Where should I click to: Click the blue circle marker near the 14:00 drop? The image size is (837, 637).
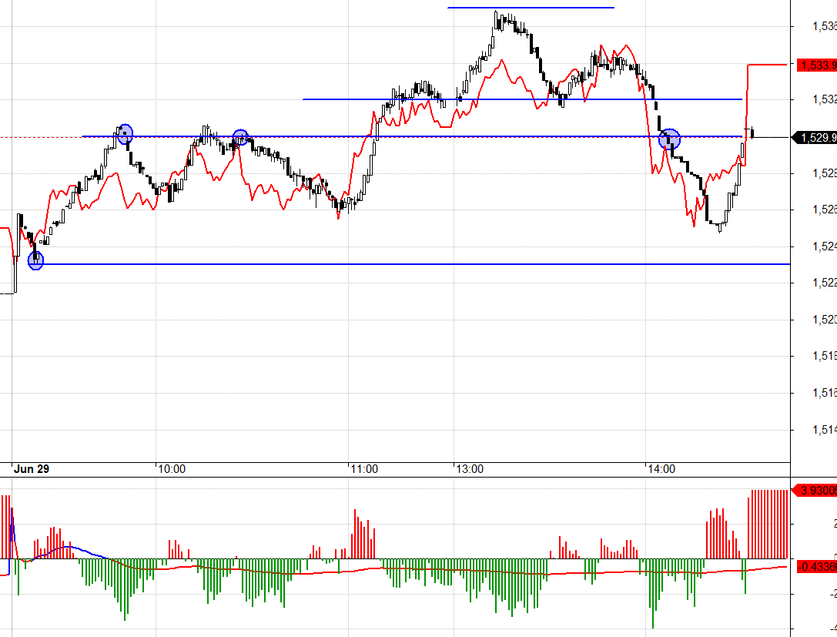(668, 140)
